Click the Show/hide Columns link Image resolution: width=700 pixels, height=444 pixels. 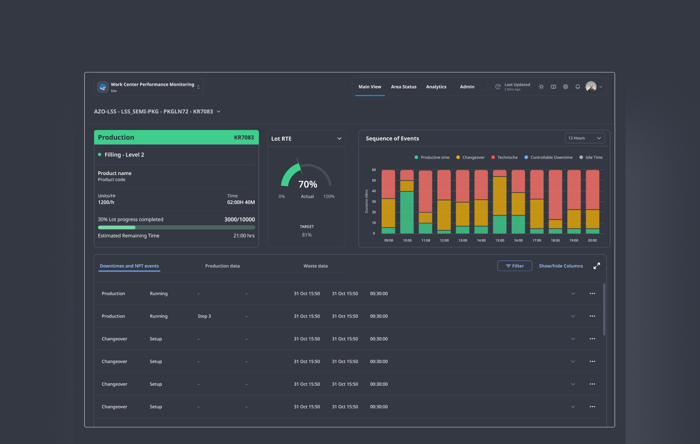point(561,266)
